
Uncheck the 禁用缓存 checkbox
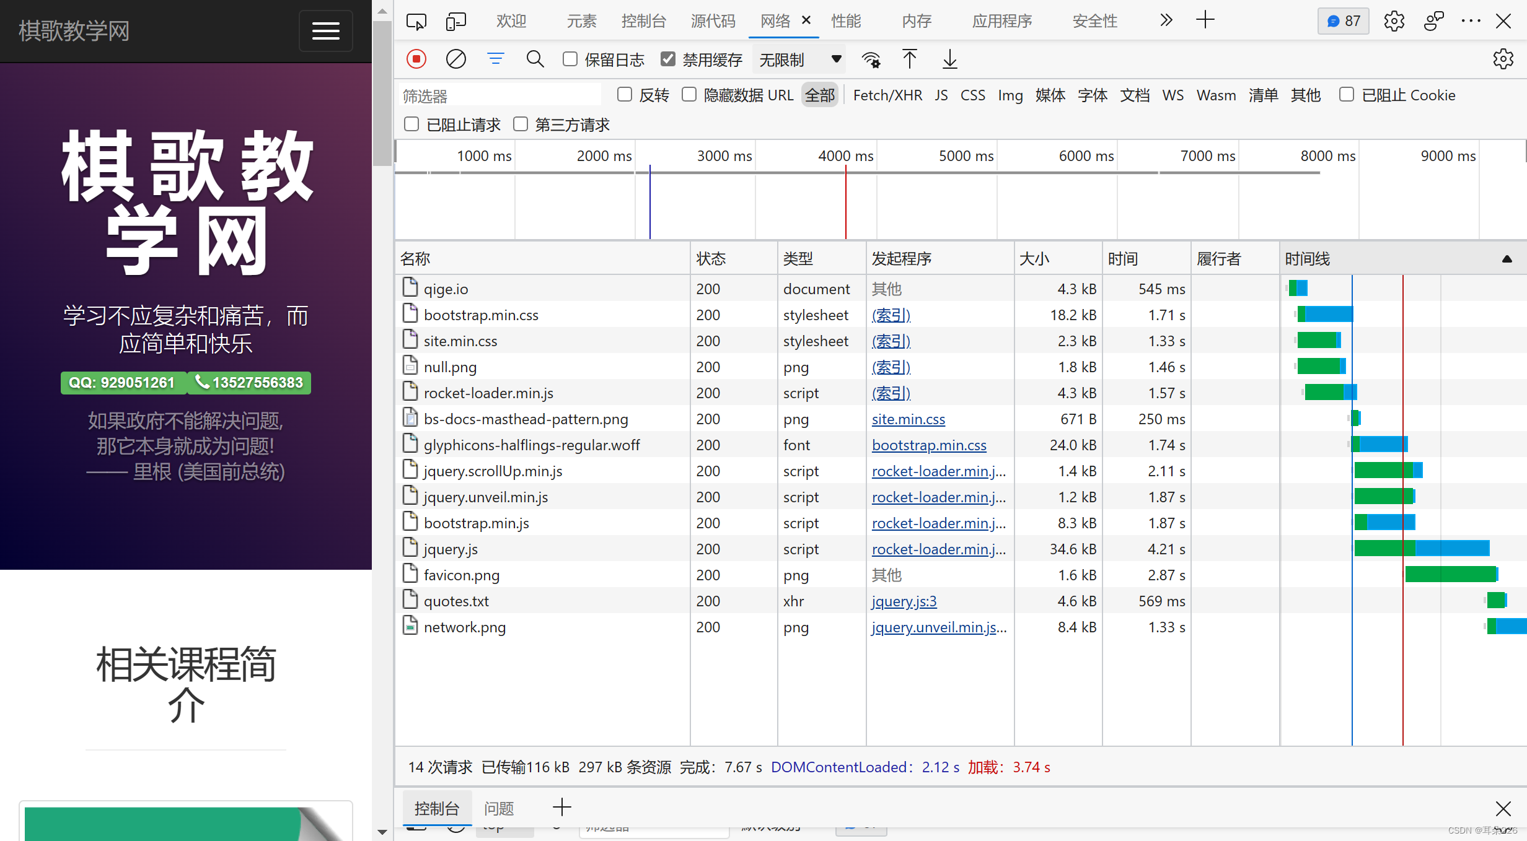tap(667, 59)
